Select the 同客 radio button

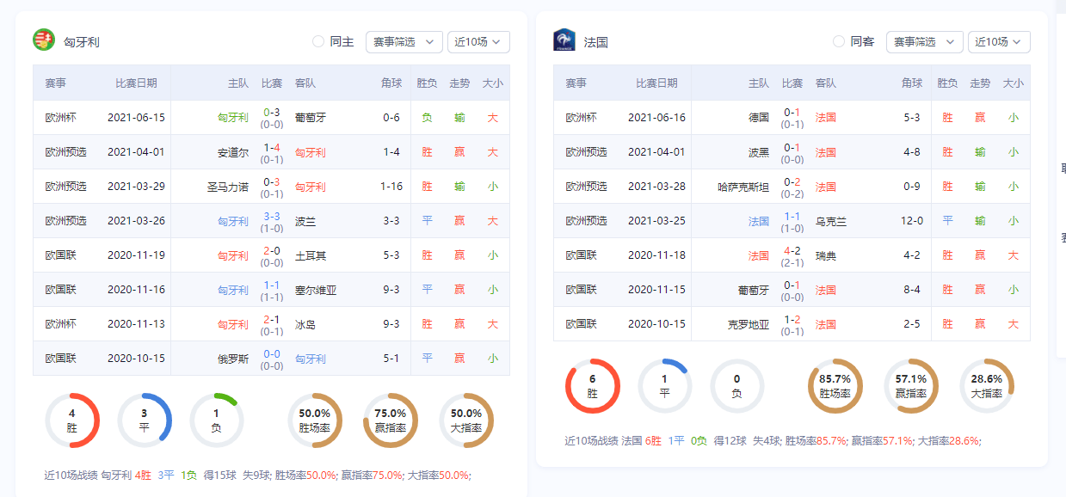837,41
